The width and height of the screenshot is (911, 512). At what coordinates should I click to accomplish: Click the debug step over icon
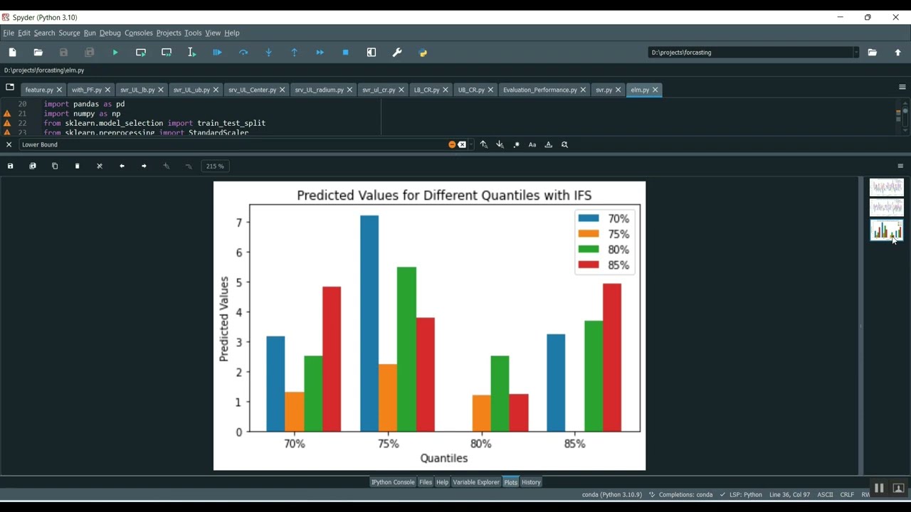click(x=243, y=53)
